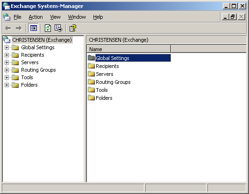Click CHRISTENSEN server icon in tree root

point(7,40)
